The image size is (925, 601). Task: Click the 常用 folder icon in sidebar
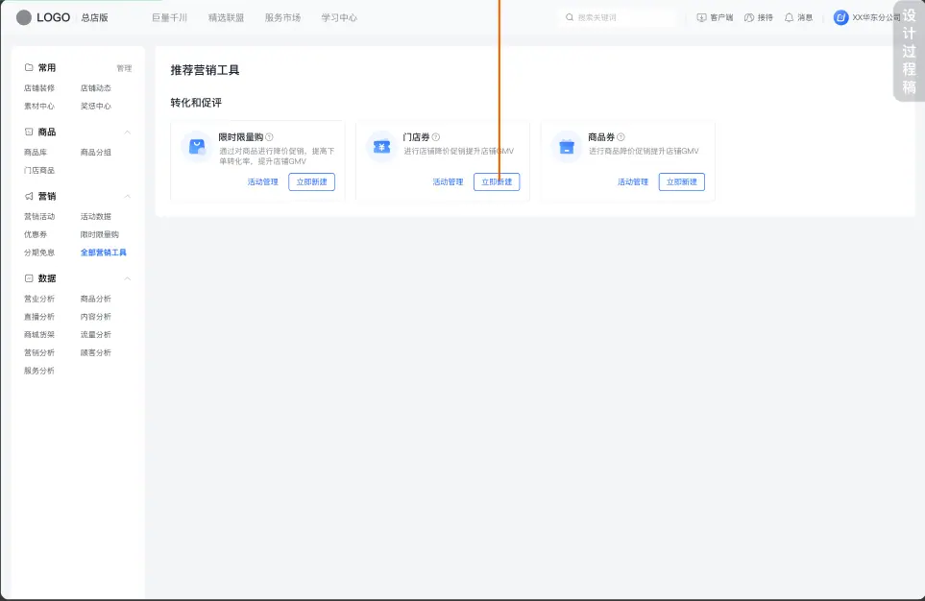[x=28, y=67]
